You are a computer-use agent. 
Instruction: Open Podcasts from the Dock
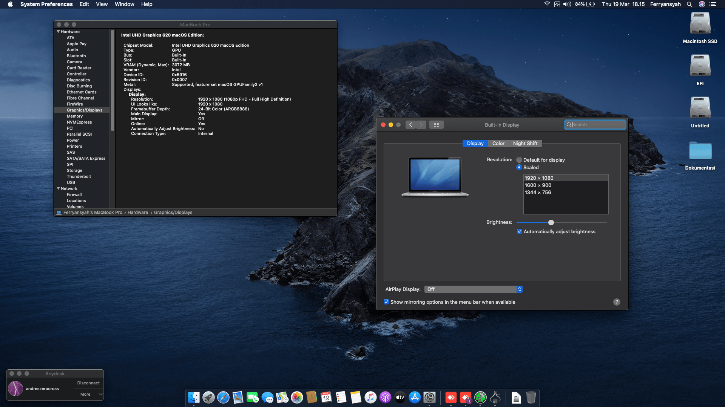(x=385, y=397)
